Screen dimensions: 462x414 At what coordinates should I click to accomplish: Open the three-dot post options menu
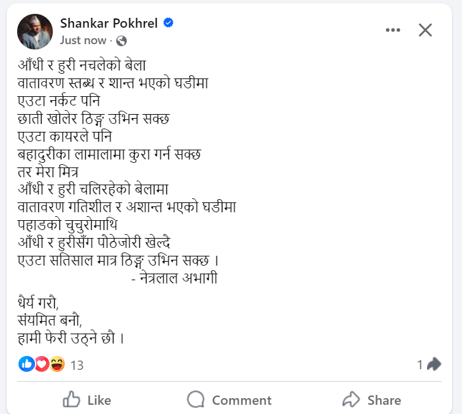pos(393,30)
